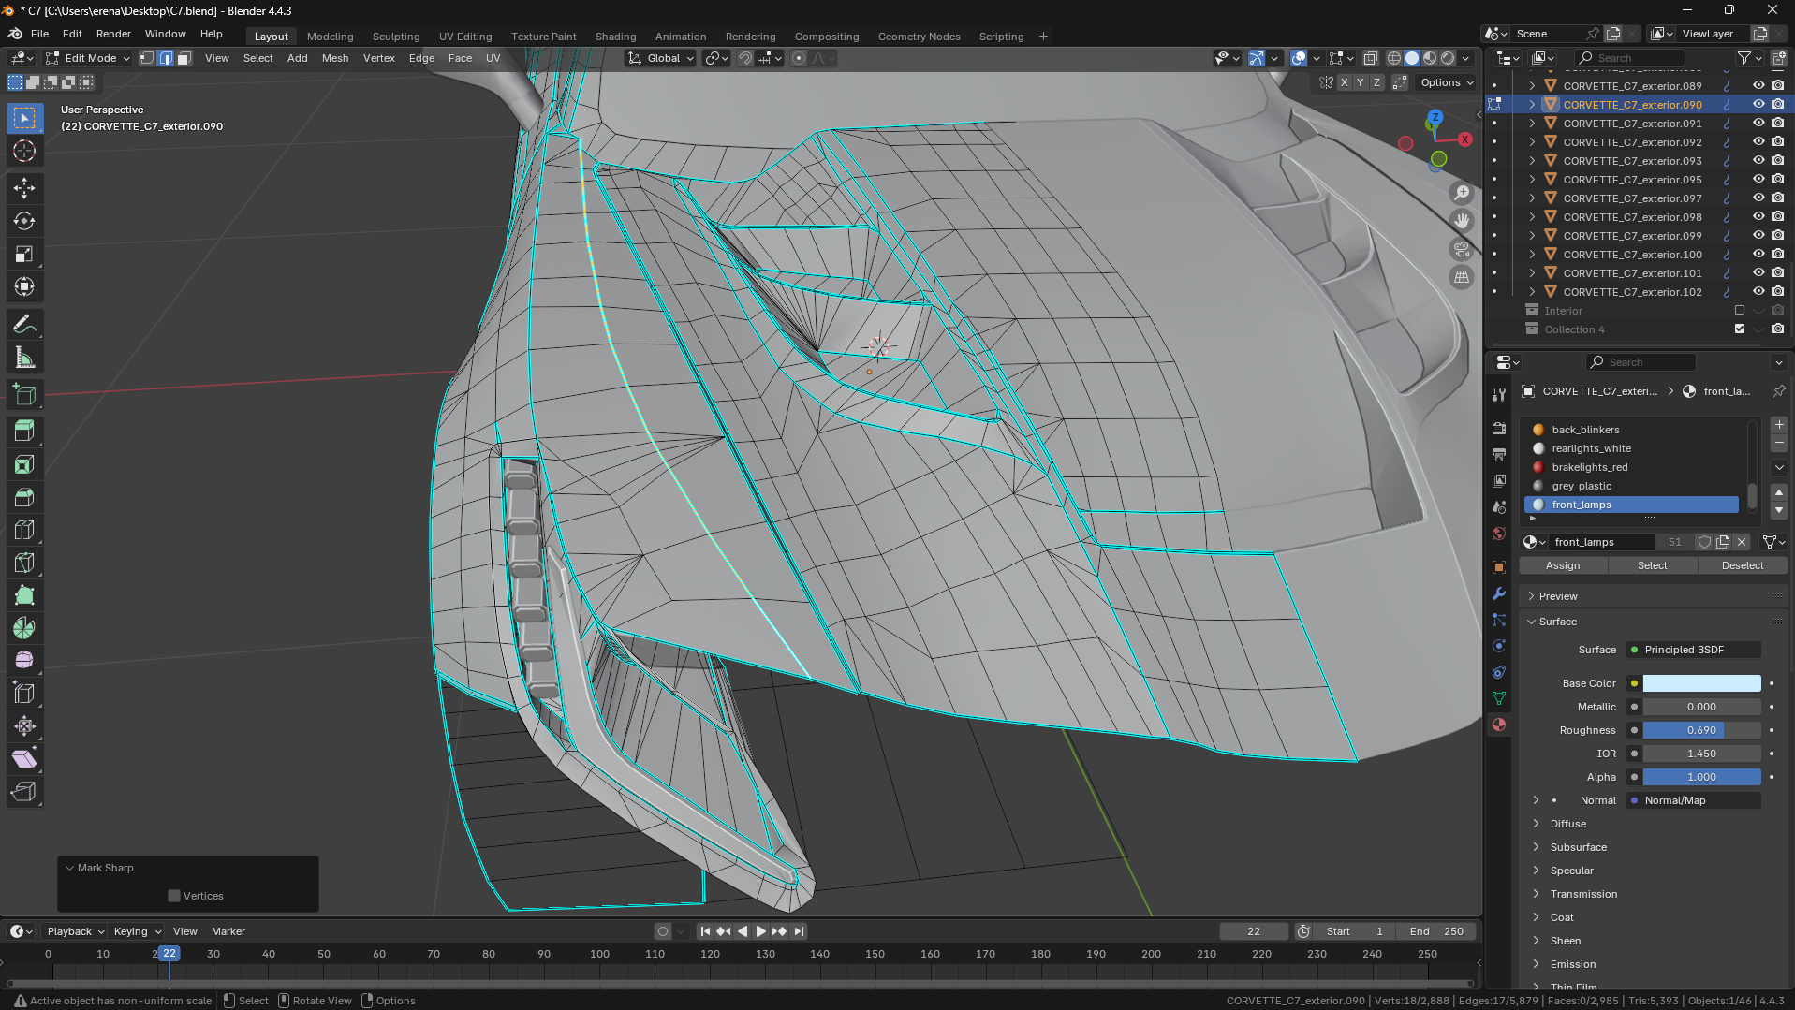Click the Base Color swatch
This screenshot has width=1795, height=1010.
1701,683
